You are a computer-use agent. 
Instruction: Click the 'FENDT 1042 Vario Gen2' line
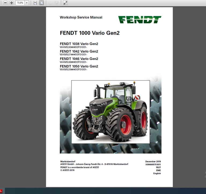pos(79,51)
